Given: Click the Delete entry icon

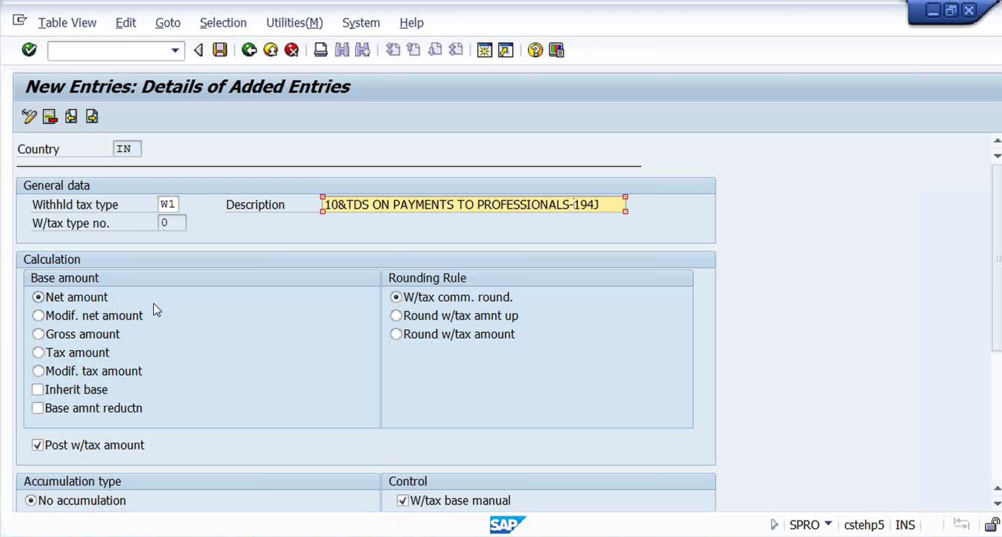Looking at the screenshot, I should [x=50, y=116].
